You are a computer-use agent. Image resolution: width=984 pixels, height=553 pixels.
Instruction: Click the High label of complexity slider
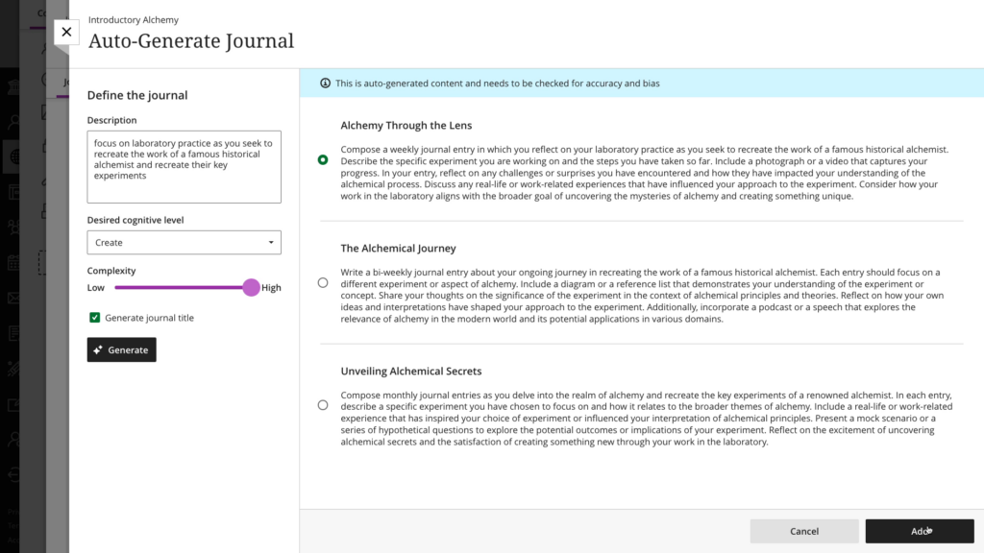click(271, 288)
